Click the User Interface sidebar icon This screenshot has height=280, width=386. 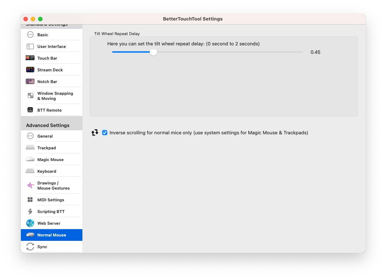coord(30,46)
